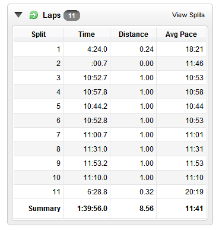Screen dimensions: 216x230
Task: Sort by the Avg Pace column header
Action: click(x=181, y=34)
